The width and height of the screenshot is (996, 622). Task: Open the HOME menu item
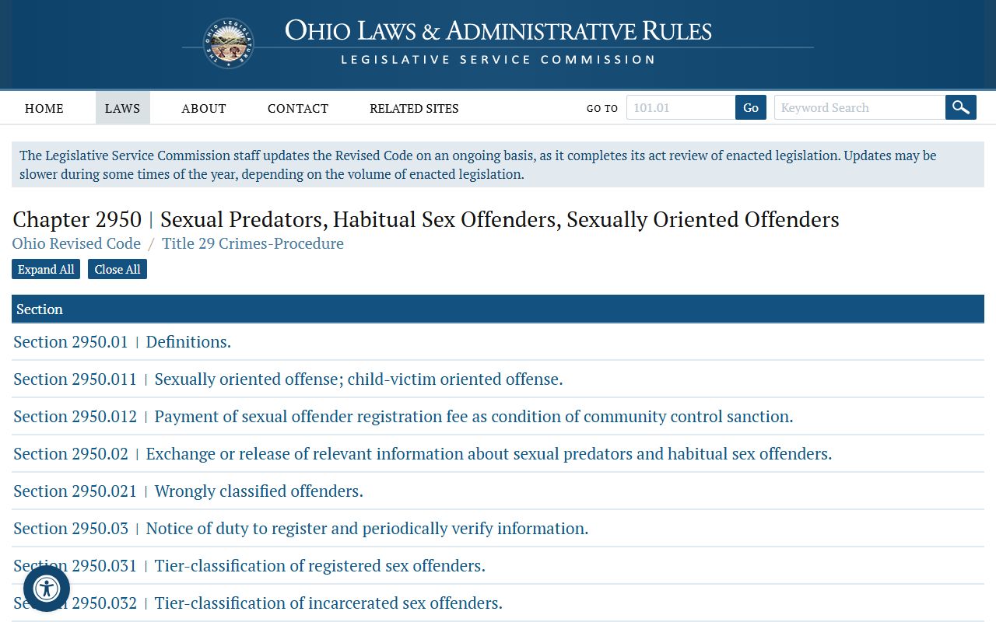pos(44,108)
